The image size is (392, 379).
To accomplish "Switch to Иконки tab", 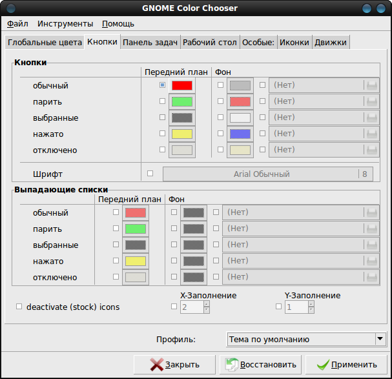I will (x=294, y=42).
